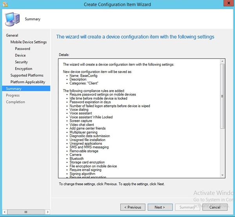Image resolution: width=235 pixels, height=217 pixels.
Task: Select General in the wizard navigation
Action: (x=12, y=35)
